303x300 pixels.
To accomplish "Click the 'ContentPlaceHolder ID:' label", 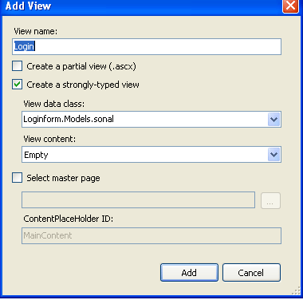I will pos(69,219).
